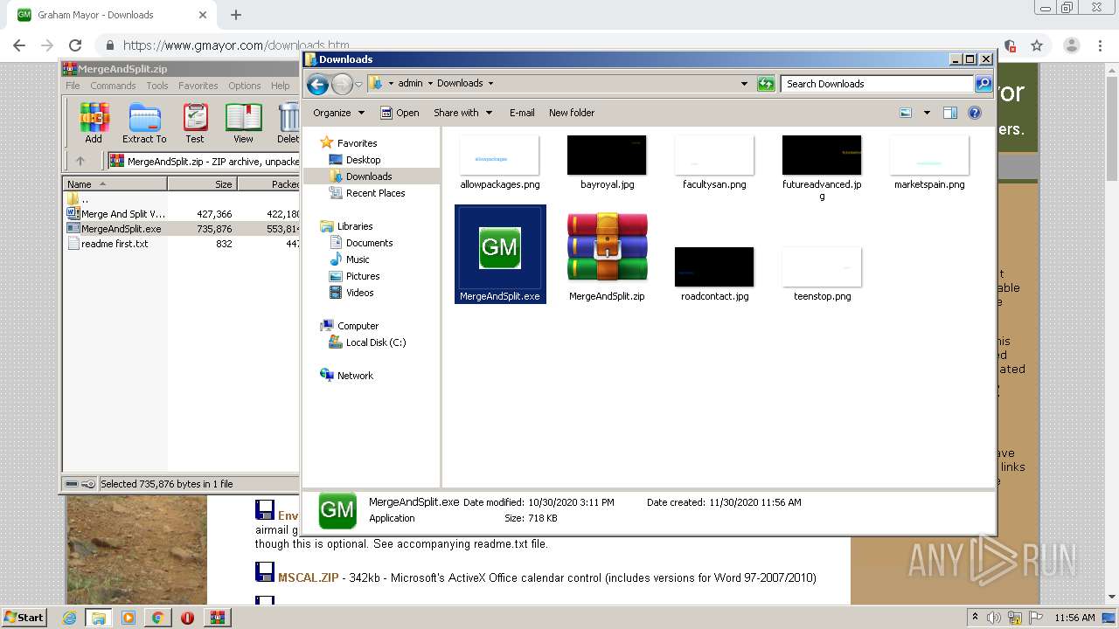
Task: Click WinRAR icon in taskbar
Action: [217, 618]
